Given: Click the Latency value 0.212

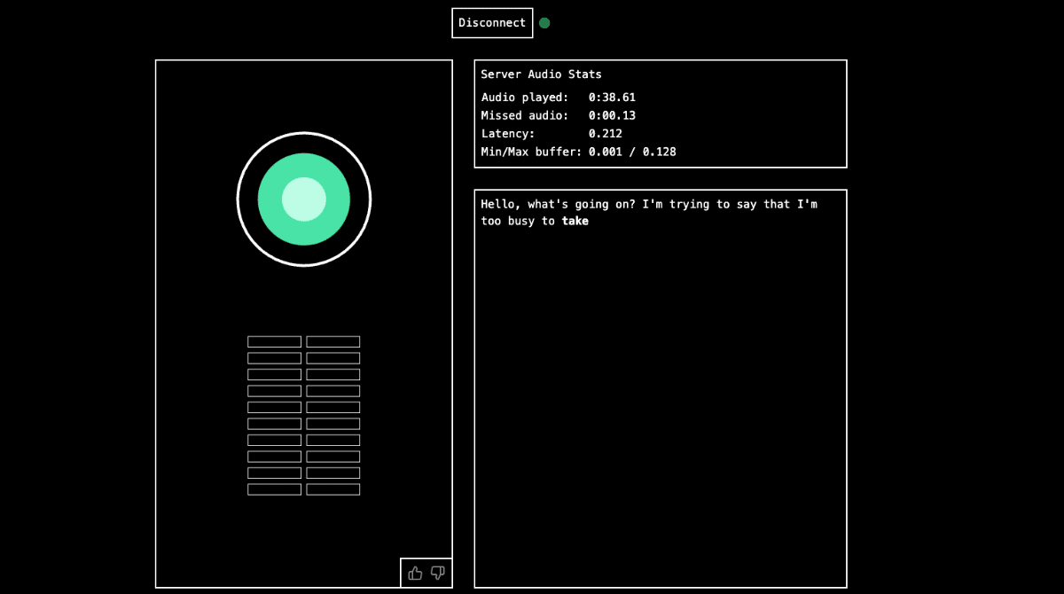Looking at the screenshot, I should point(606,134).
